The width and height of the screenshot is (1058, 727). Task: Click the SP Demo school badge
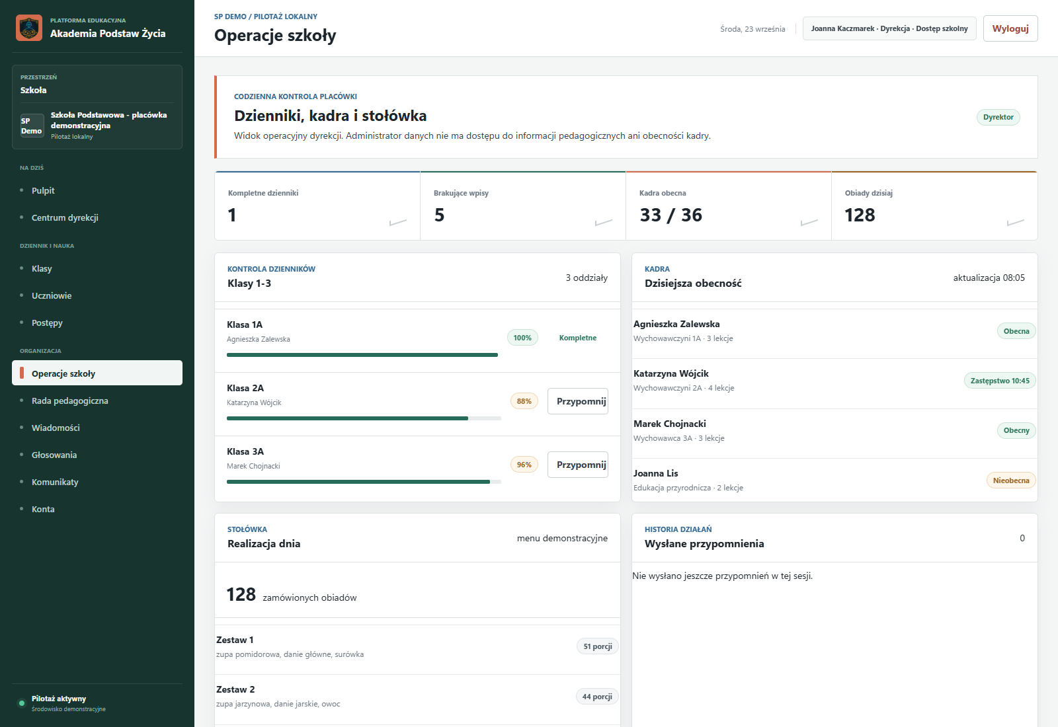pos(32,126)
